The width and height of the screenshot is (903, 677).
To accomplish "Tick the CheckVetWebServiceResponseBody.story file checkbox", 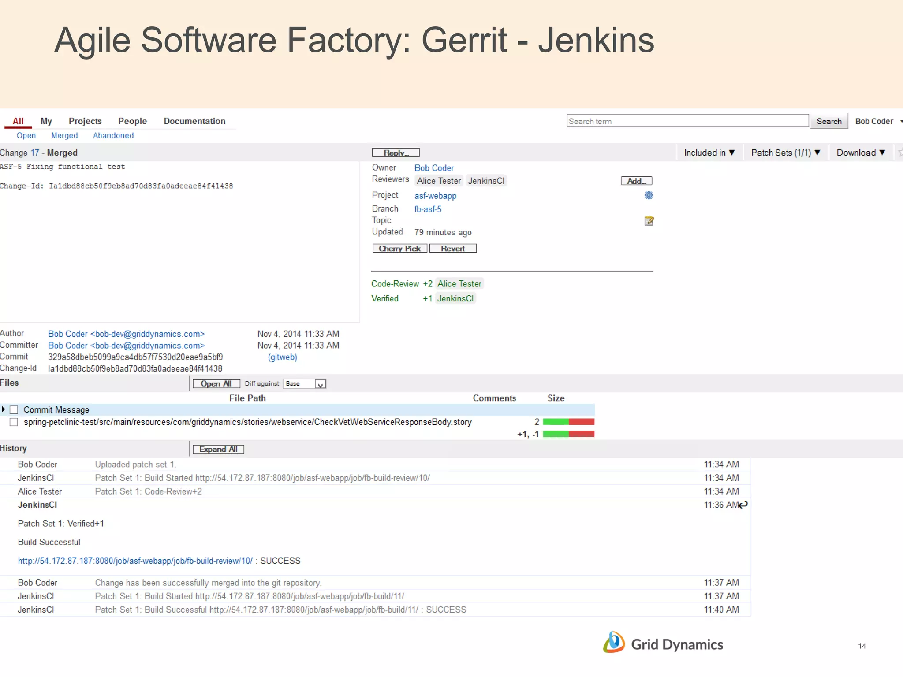I will [14, 422].
